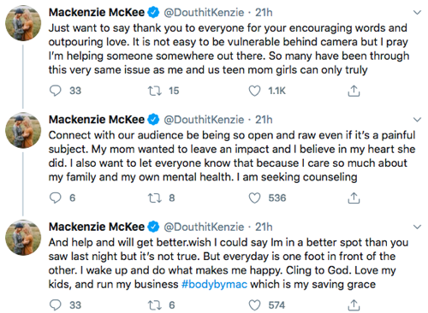The height and width of the screenshot is (313, 428).
Task: Open the first tweet's chevron options menu
Action: pos(417,13)
